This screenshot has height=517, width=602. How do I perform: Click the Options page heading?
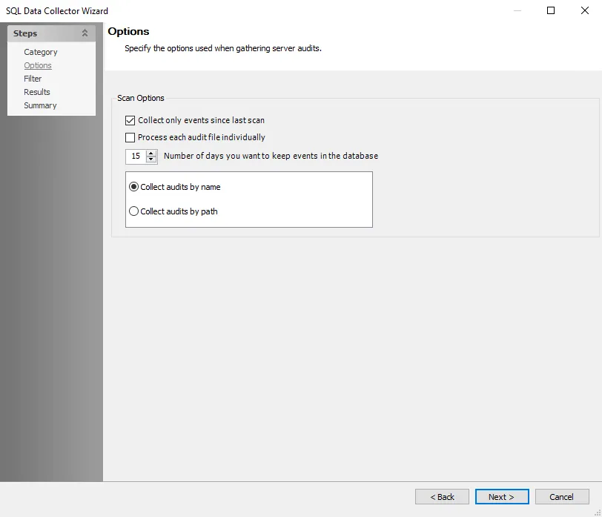coord(128,31)
